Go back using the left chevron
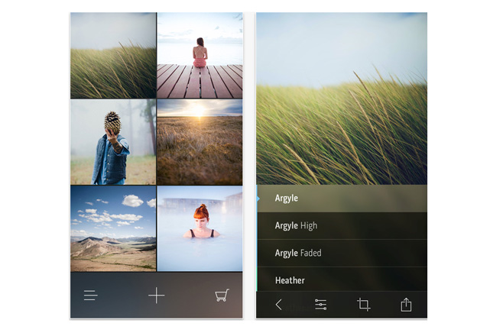490x336 pixels. click(x=278, y=305)
